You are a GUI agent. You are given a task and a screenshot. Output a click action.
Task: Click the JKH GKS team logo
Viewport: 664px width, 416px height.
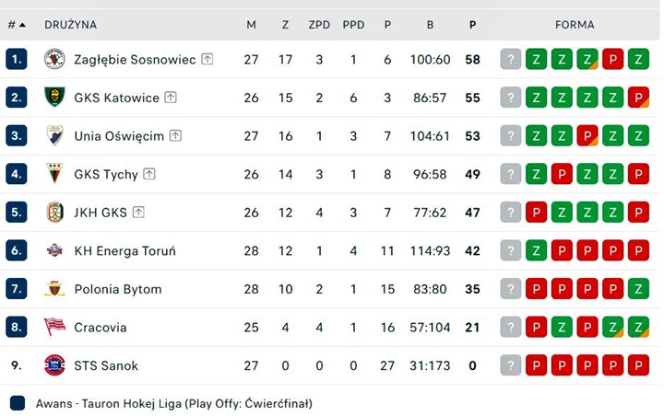(54, 213)
